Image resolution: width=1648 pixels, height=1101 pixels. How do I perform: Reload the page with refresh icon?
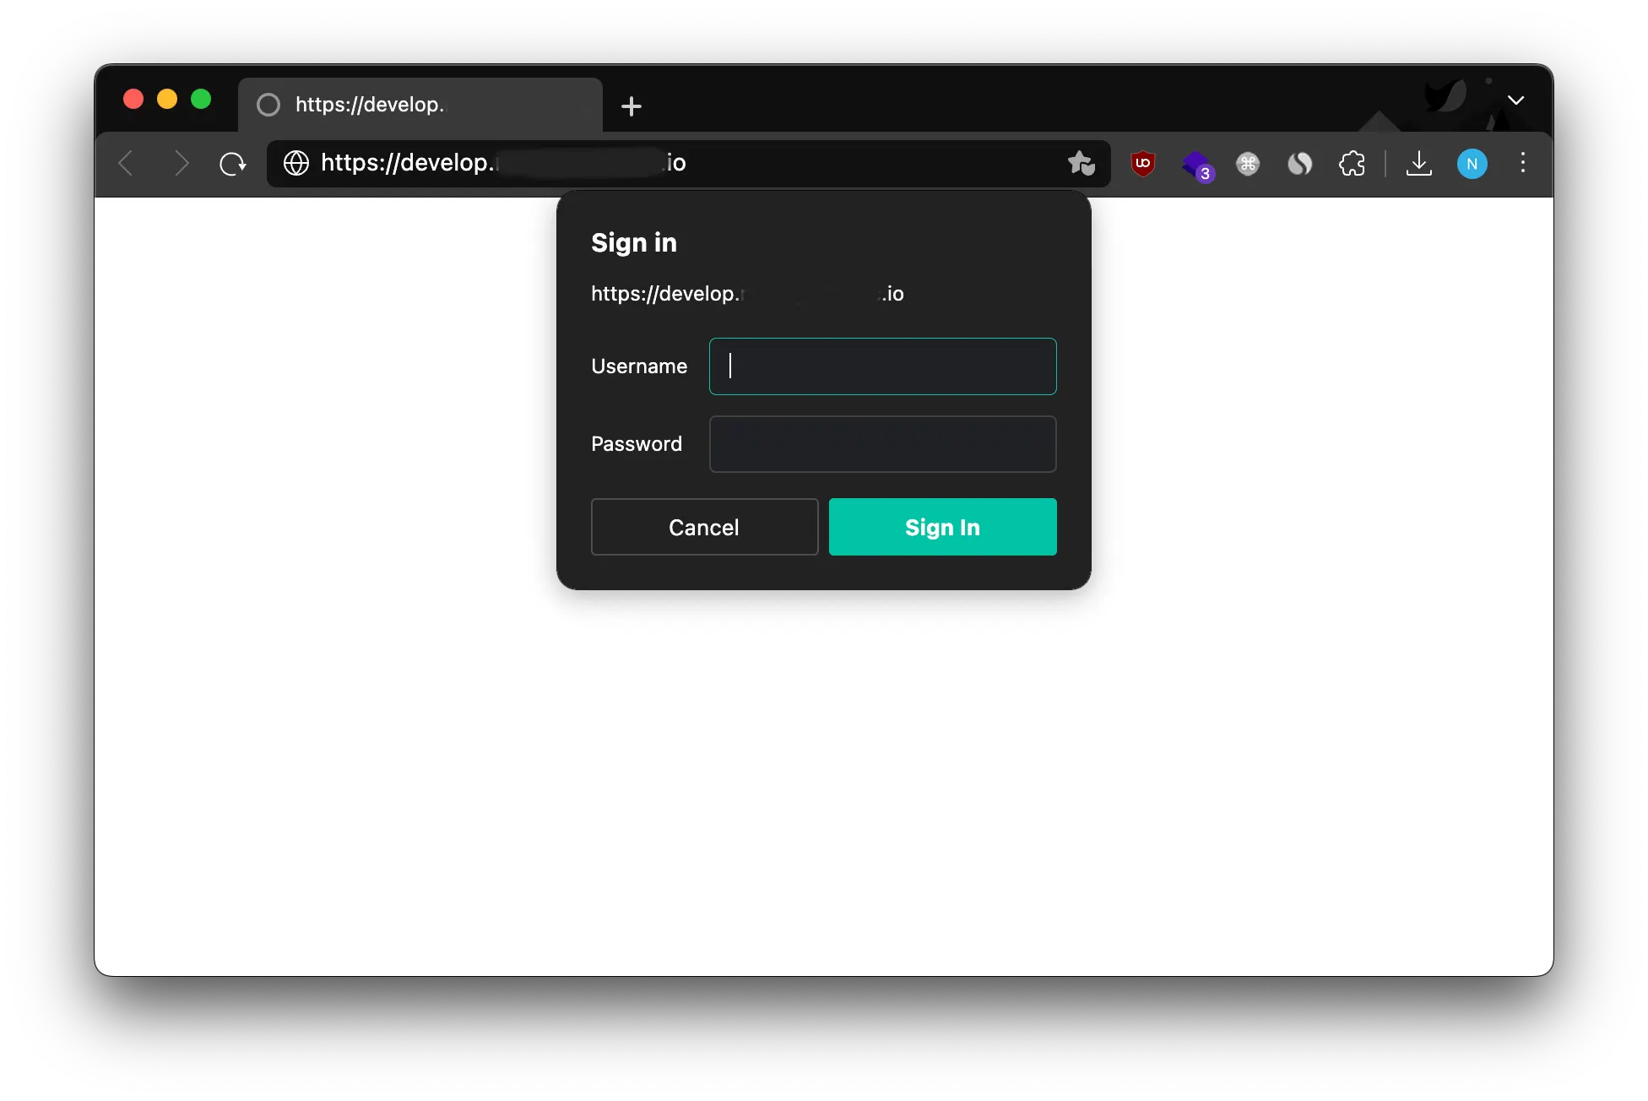pos(232,164)
